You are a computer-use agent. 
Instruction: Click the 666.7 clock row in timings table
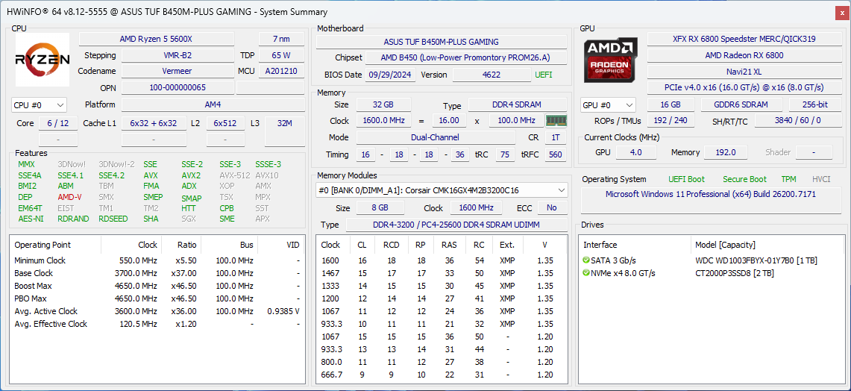click(x=442, y=375)
